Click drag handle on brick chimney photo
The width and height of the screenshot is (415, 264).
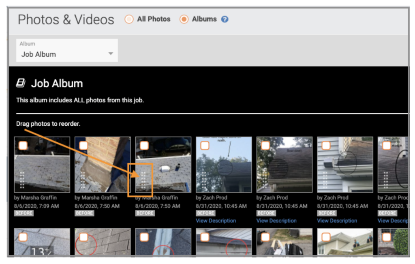point(83,179)
